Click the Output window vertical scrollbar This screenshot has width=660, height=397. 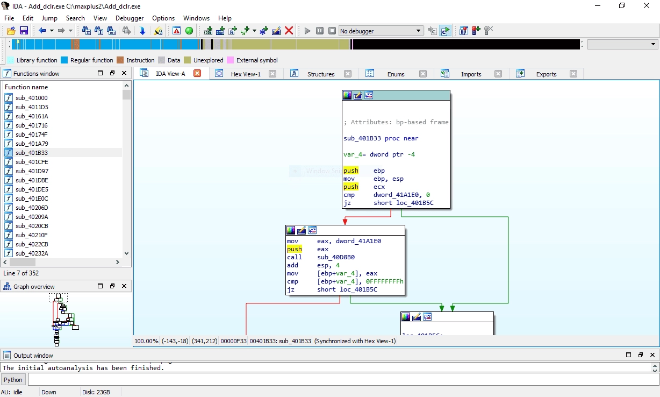pyautogui.click(x=655, y=367)
